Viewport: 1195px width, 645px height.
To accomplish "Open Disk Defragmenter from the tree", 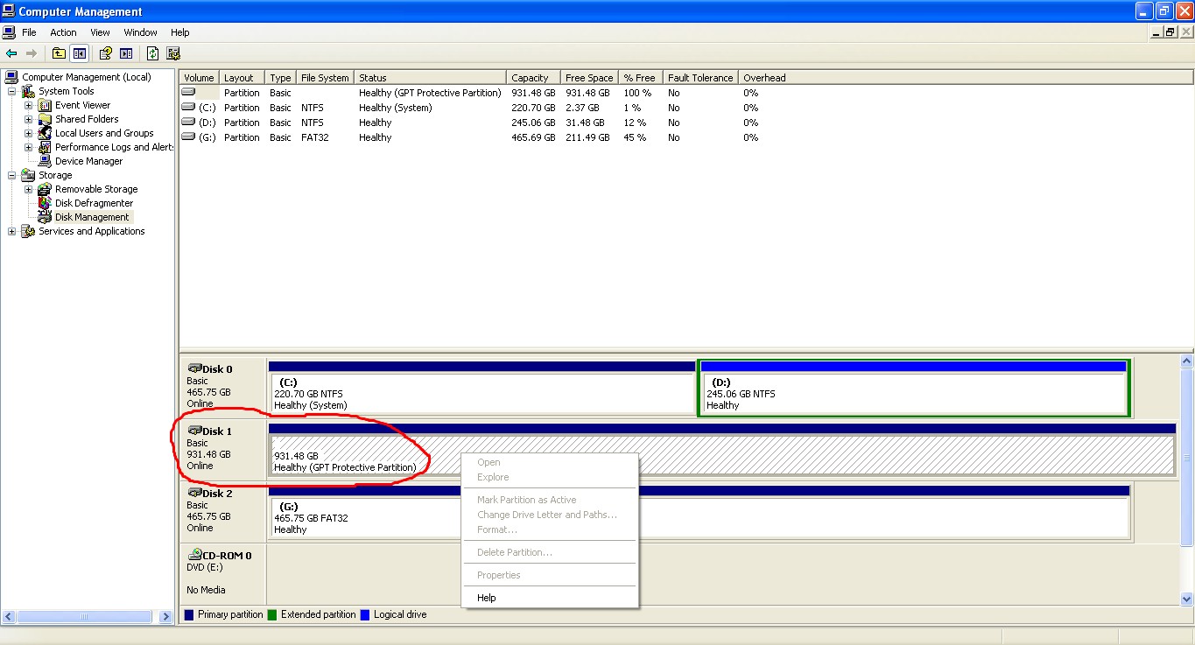I will click(94, 203).
